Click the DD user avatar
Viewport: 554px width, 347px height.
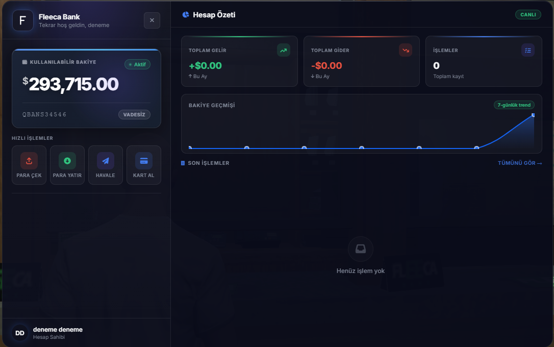pyautogui.click(x=20, y=333)
